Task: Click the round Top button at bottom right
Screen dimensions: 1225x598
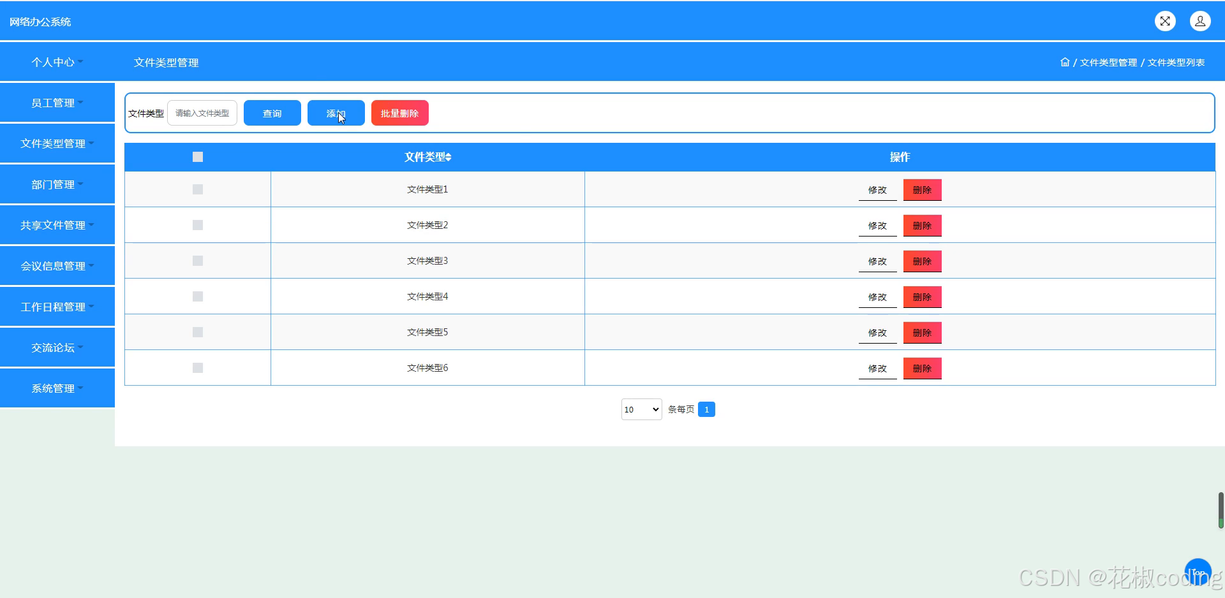Action: [x=1198, y=572]
